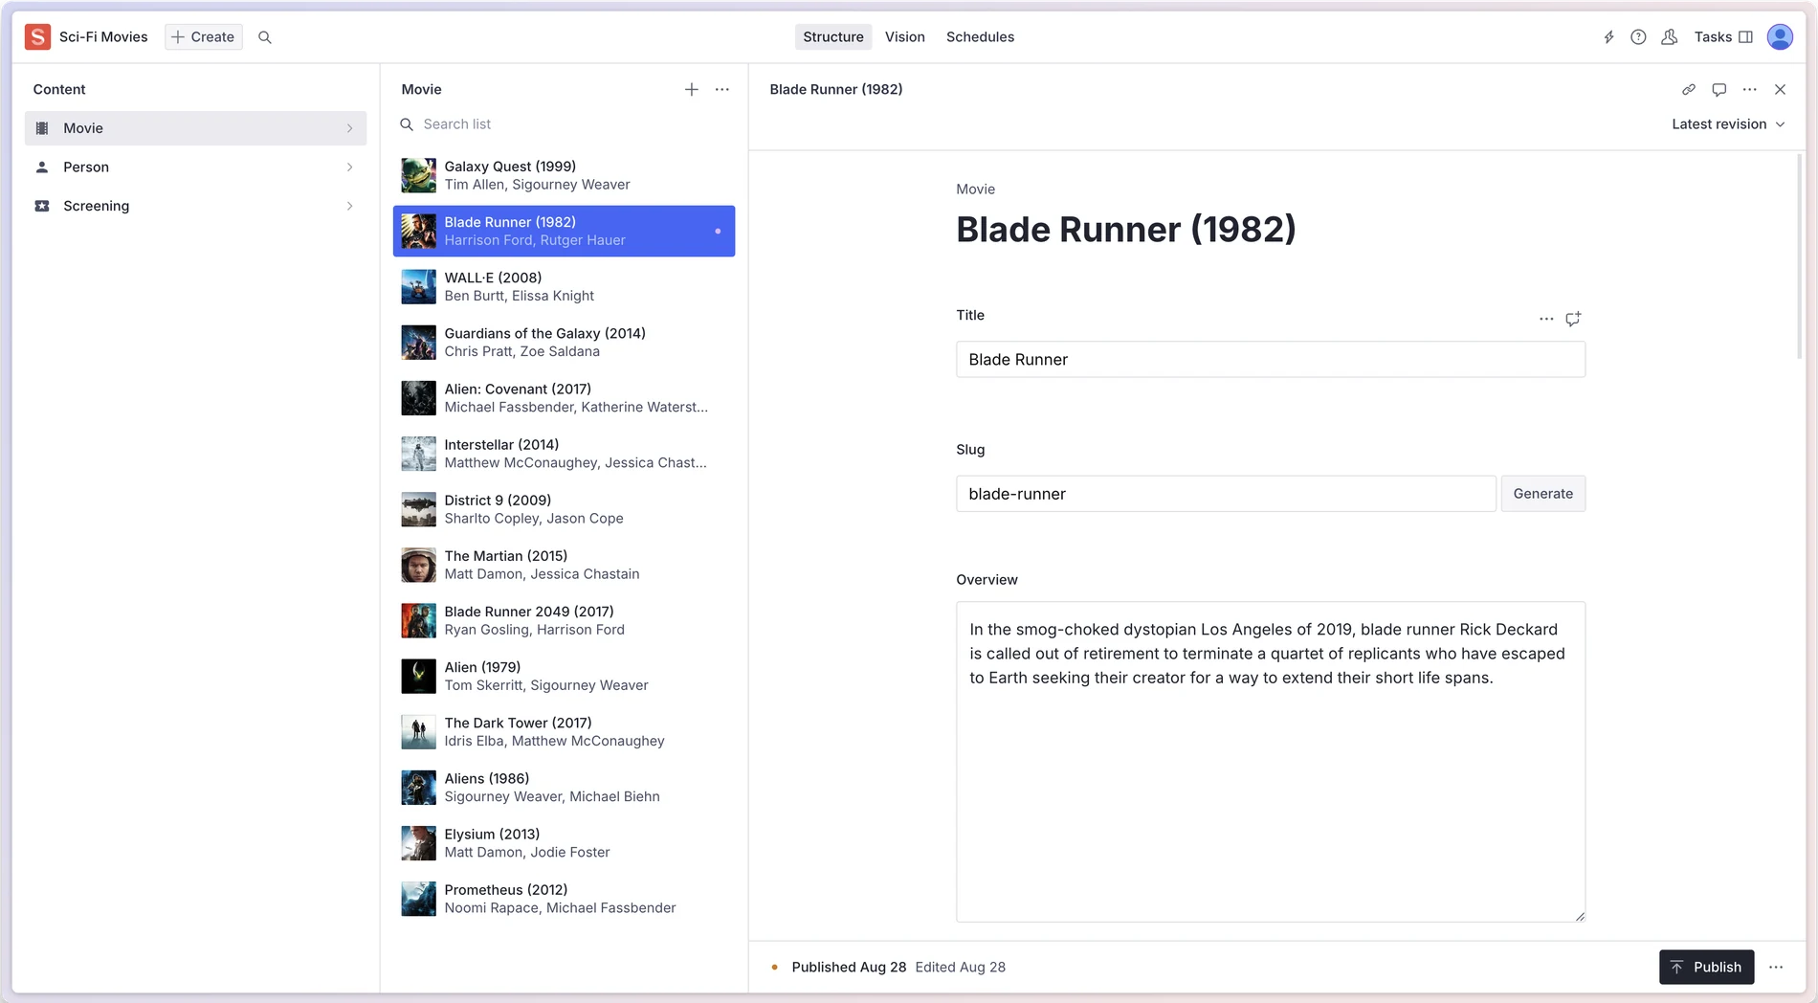Open the user avatar menu
The image size is (1818, 1003).
coord(1780,36)
